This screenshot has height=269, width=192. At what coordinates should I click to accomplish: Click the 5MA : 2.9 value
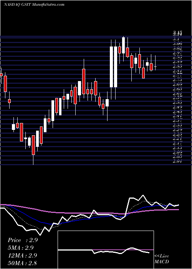pyautogui.click(x=21, y=248)
